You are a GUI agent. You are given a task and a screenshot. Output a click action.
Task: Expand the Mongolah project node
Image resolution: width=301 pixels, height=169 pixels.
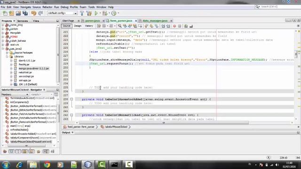click(3, 33)
